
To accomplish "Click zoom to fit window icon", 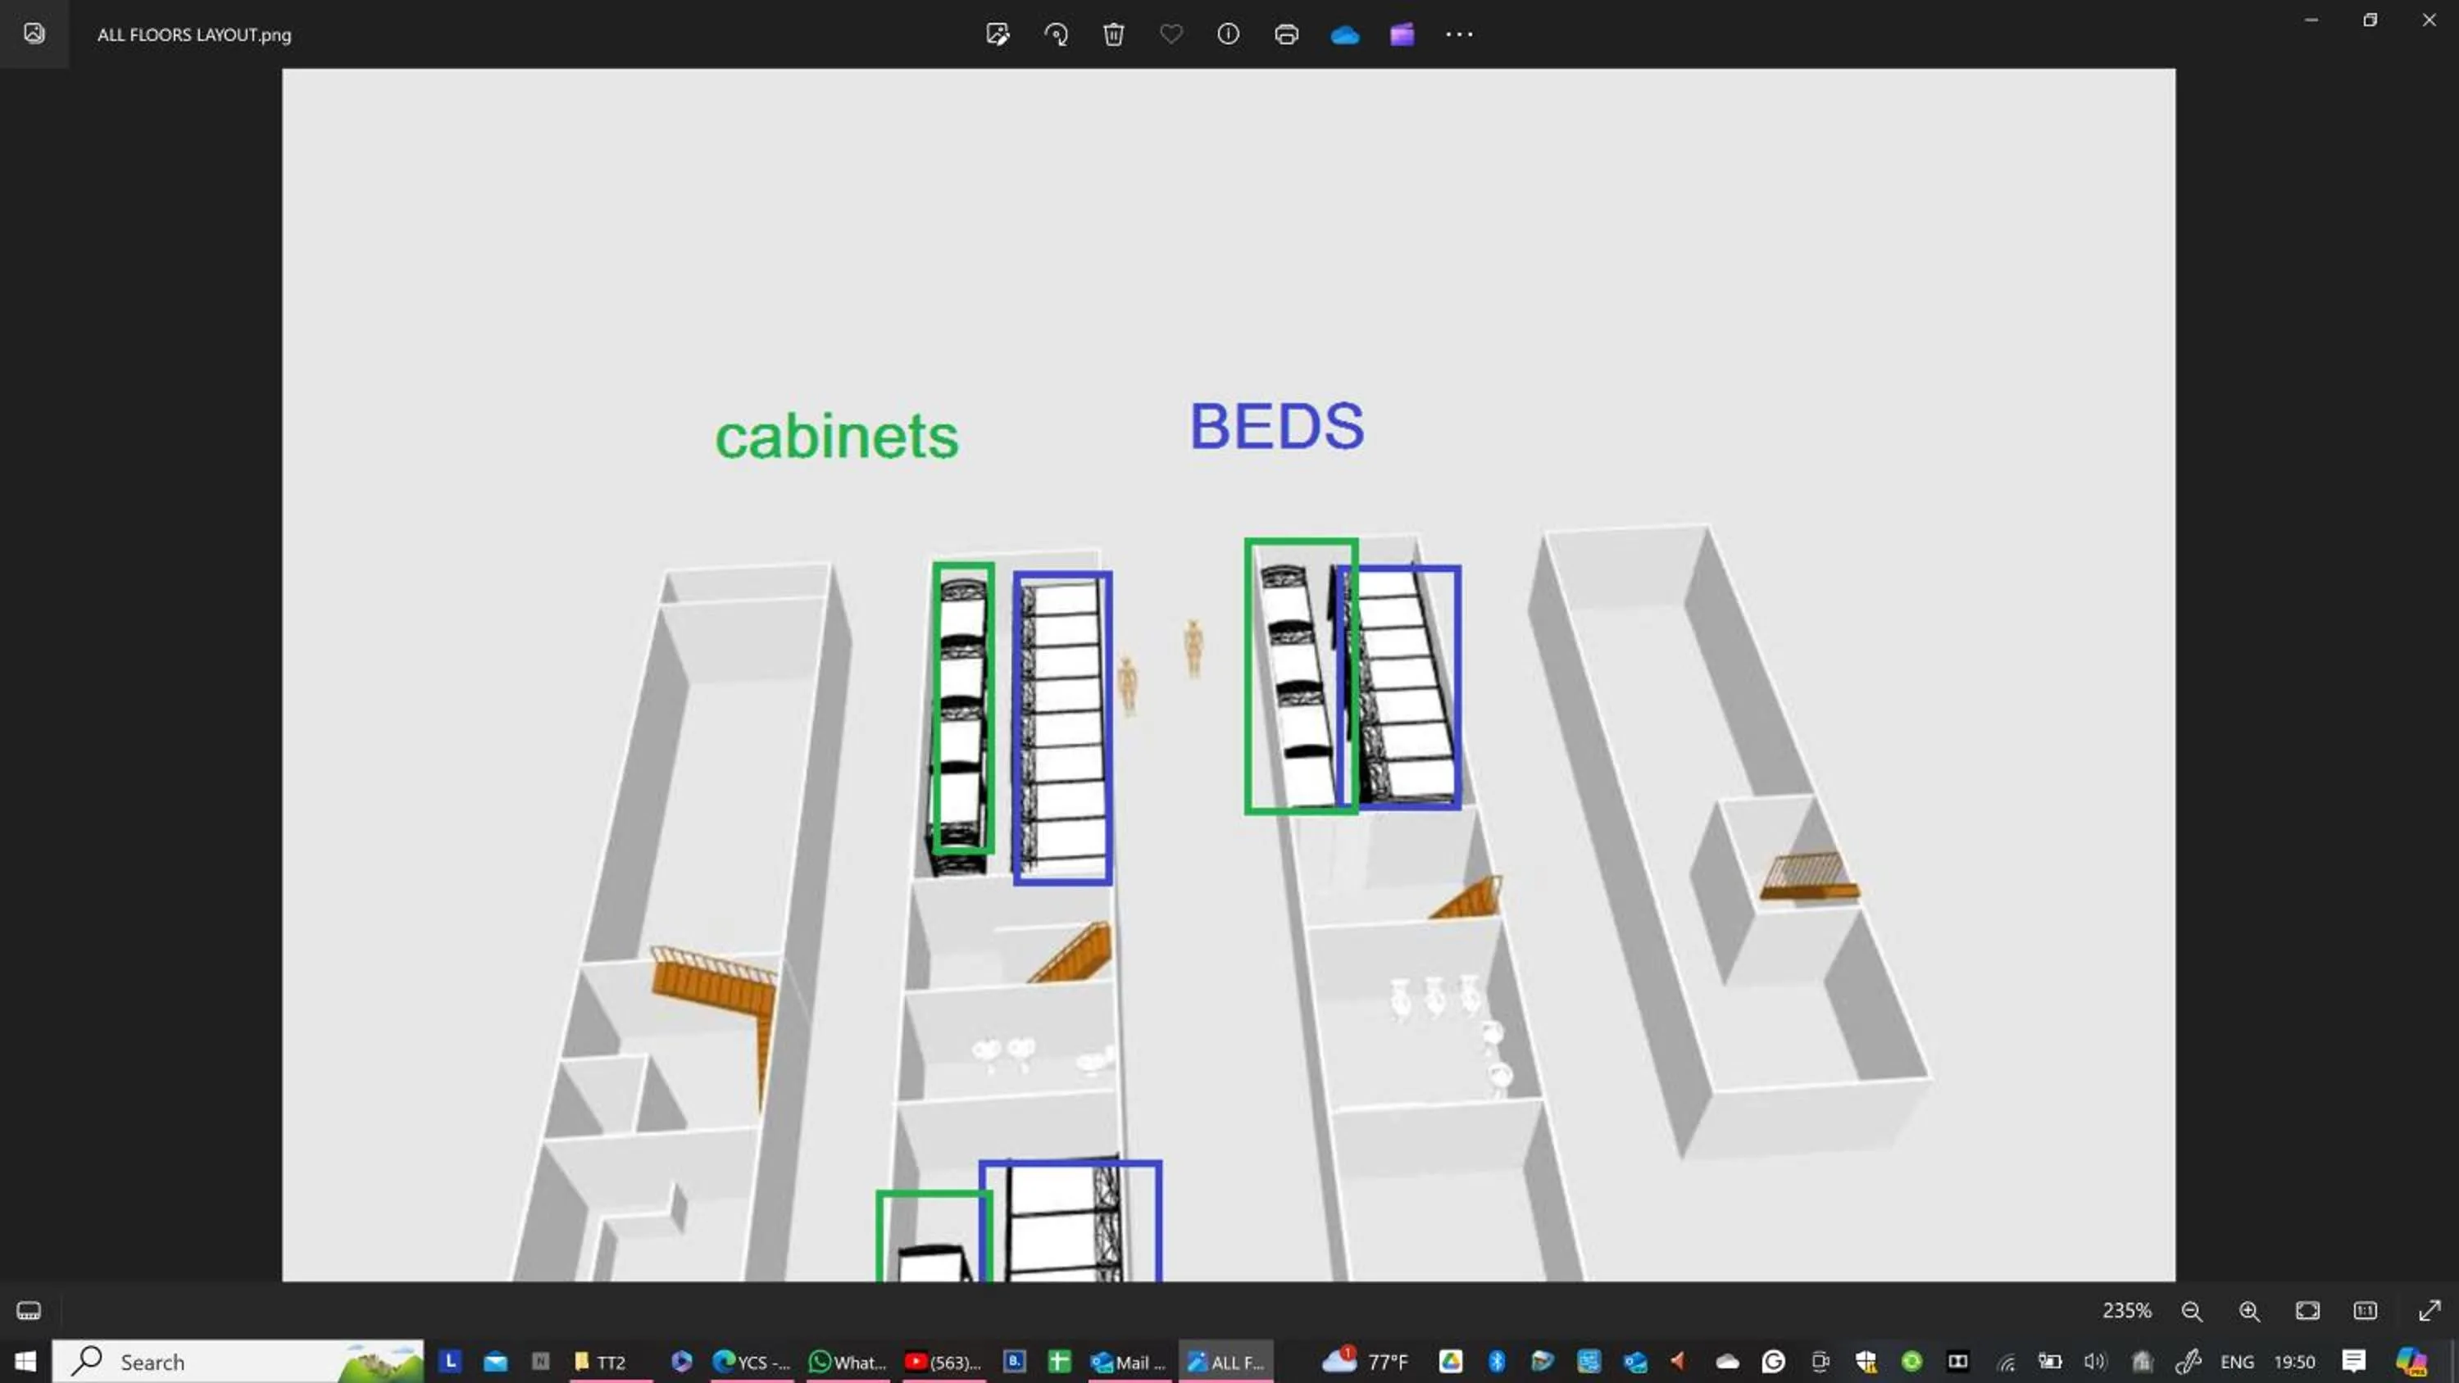I will tap(2307, 1310).
